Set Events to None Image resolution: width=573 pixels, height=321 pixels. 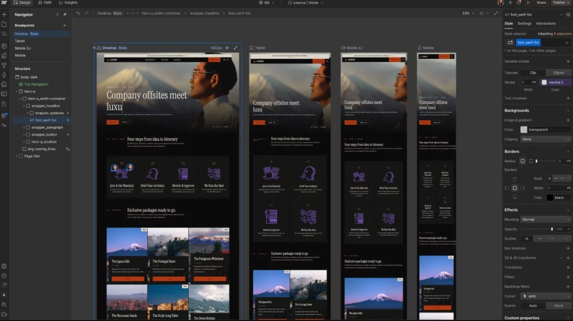559,305
